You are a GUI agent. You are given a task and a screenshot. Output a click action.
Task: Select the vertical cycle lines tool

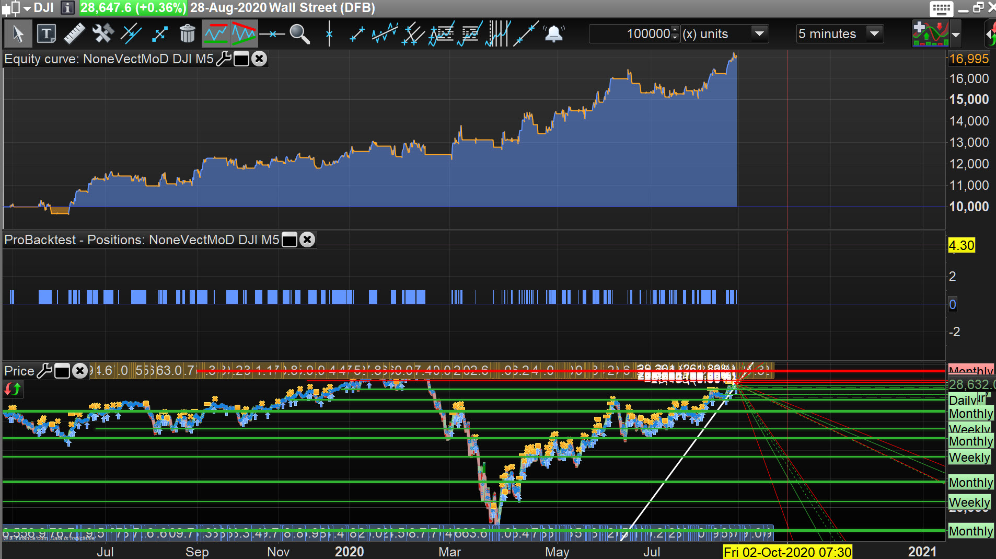pos(497,34)
